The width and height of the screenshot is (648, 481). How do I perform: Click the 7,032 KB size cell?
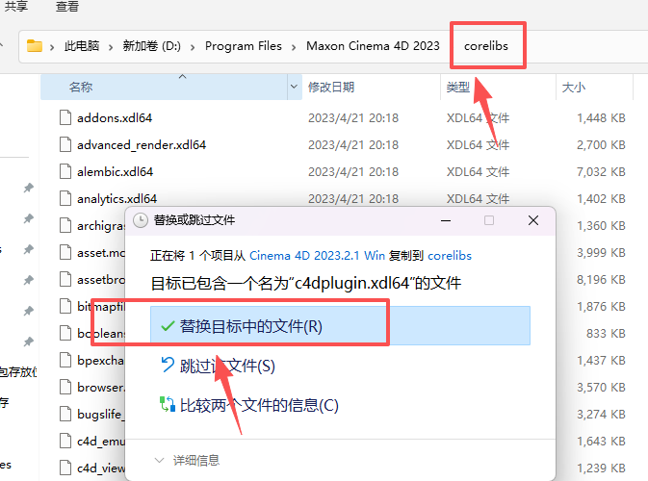click(x=601, y=172)
